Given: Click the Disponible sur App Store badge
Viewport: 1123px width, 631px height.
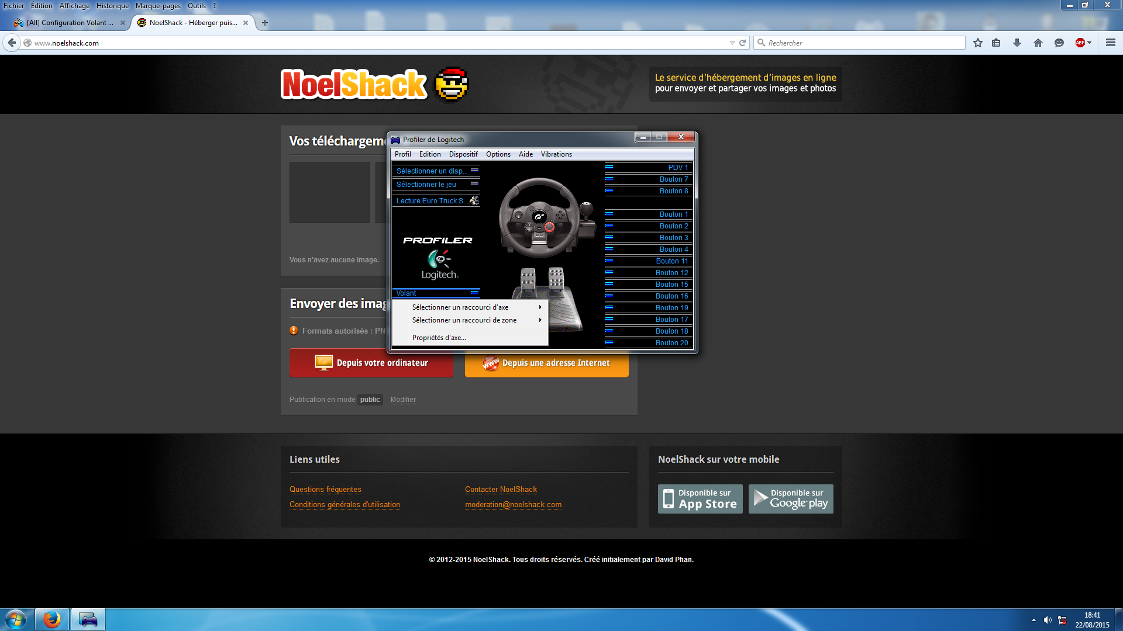Looking at the screenshot, I should click(x=700, y=499).
